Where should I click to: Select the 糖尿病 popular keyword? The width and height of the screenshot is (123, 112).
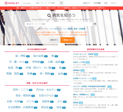[70, 29]
